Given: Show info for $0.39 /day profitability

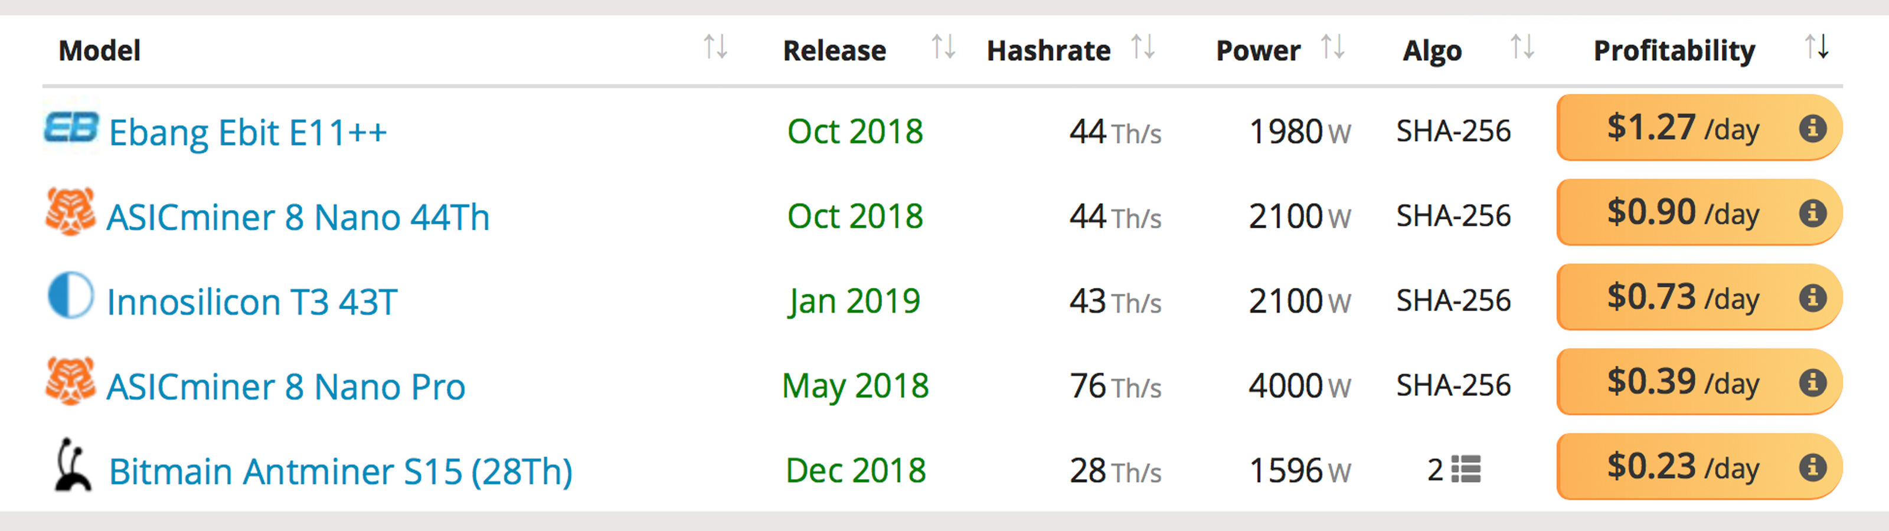Looking at the screenshot, I should click(x=1812, y=383).
